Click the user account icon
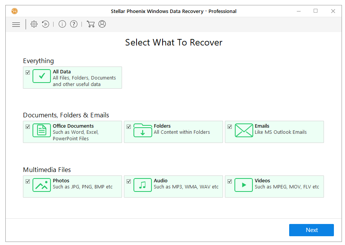 coord(102,24)
